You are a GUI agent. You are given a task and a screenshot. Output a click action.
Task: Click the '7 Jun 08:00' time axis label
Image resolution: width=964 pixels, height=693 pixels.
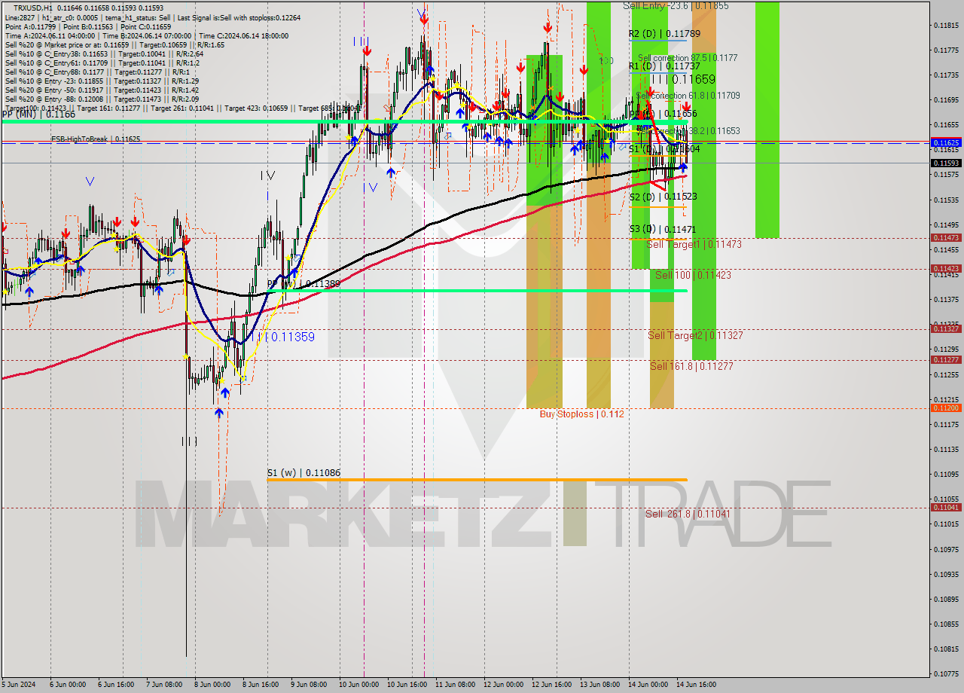(x=164, y=685)
